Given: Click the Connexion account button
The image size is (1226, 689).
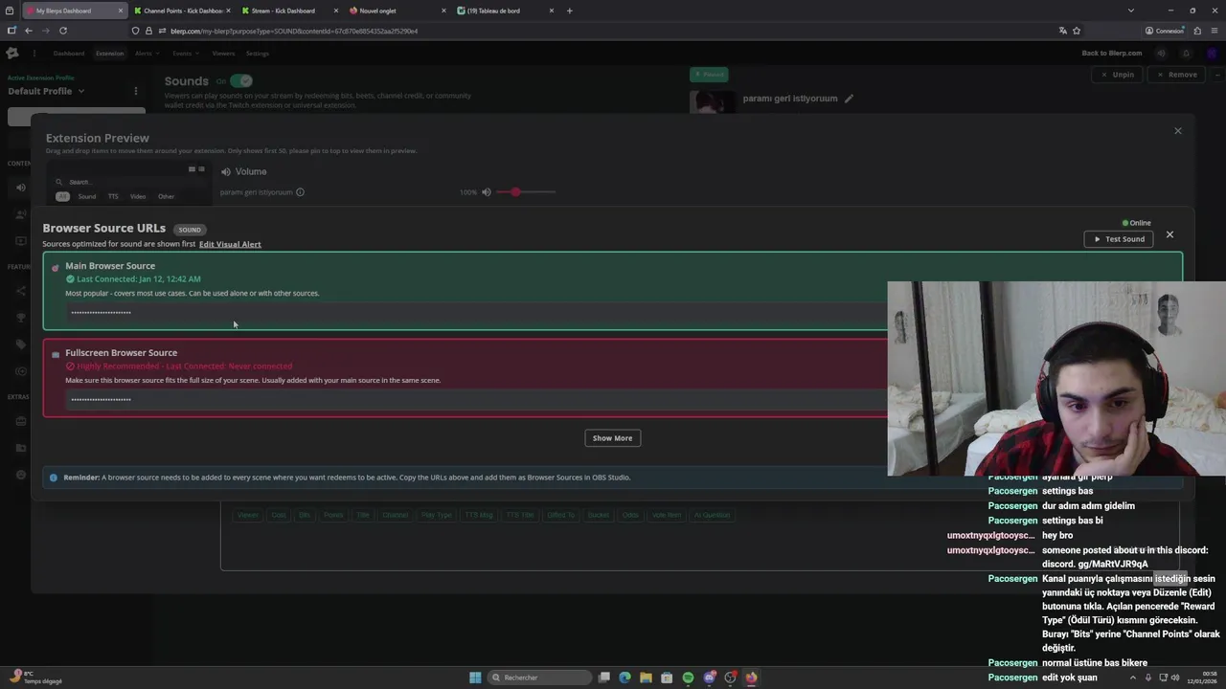Looking at the screenshot, I should pyautogui.click(x=1164, y=31).
